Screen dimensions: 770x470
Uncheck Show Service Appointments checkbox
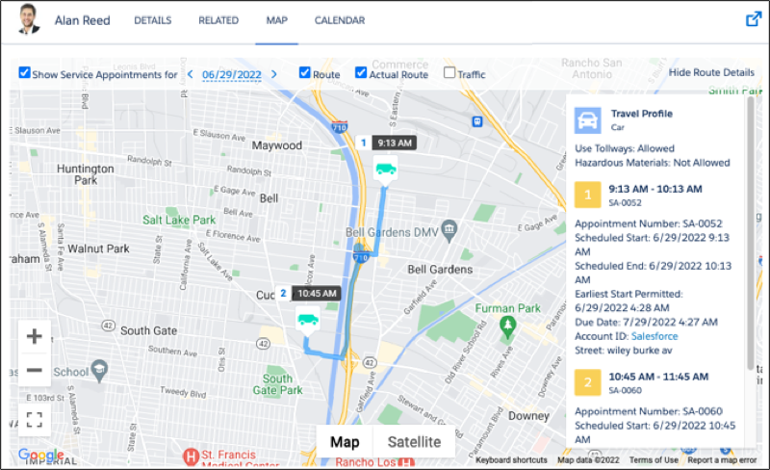coord(24,73)
